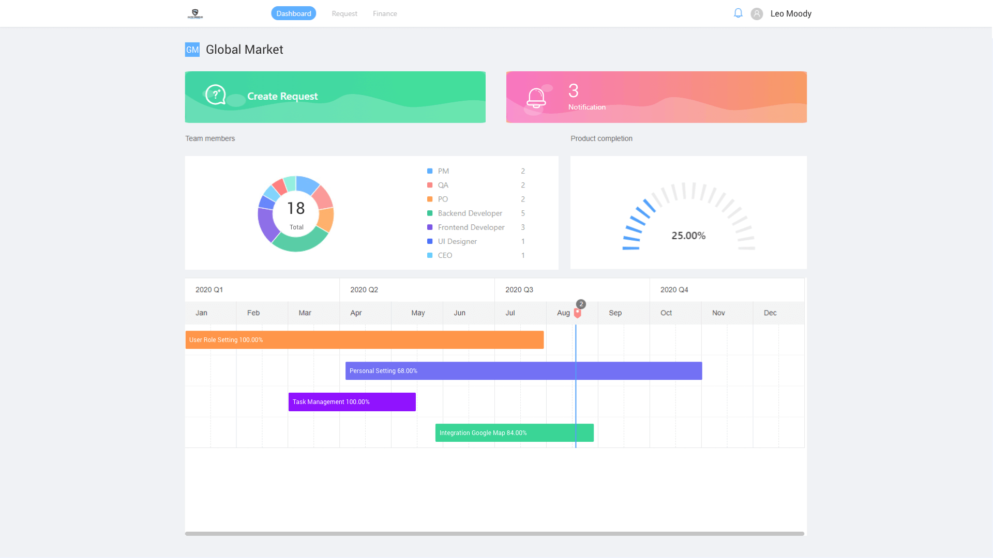The width and height of the screenshot is (993, 558).
Task: Click the horizontal scrollbar below gantt chart
Action: pos(494,534)
